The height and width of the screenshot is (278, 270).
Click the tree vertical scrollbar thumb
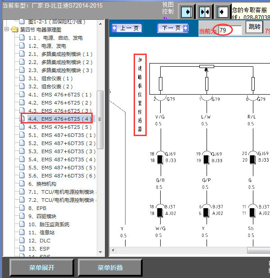100,120
